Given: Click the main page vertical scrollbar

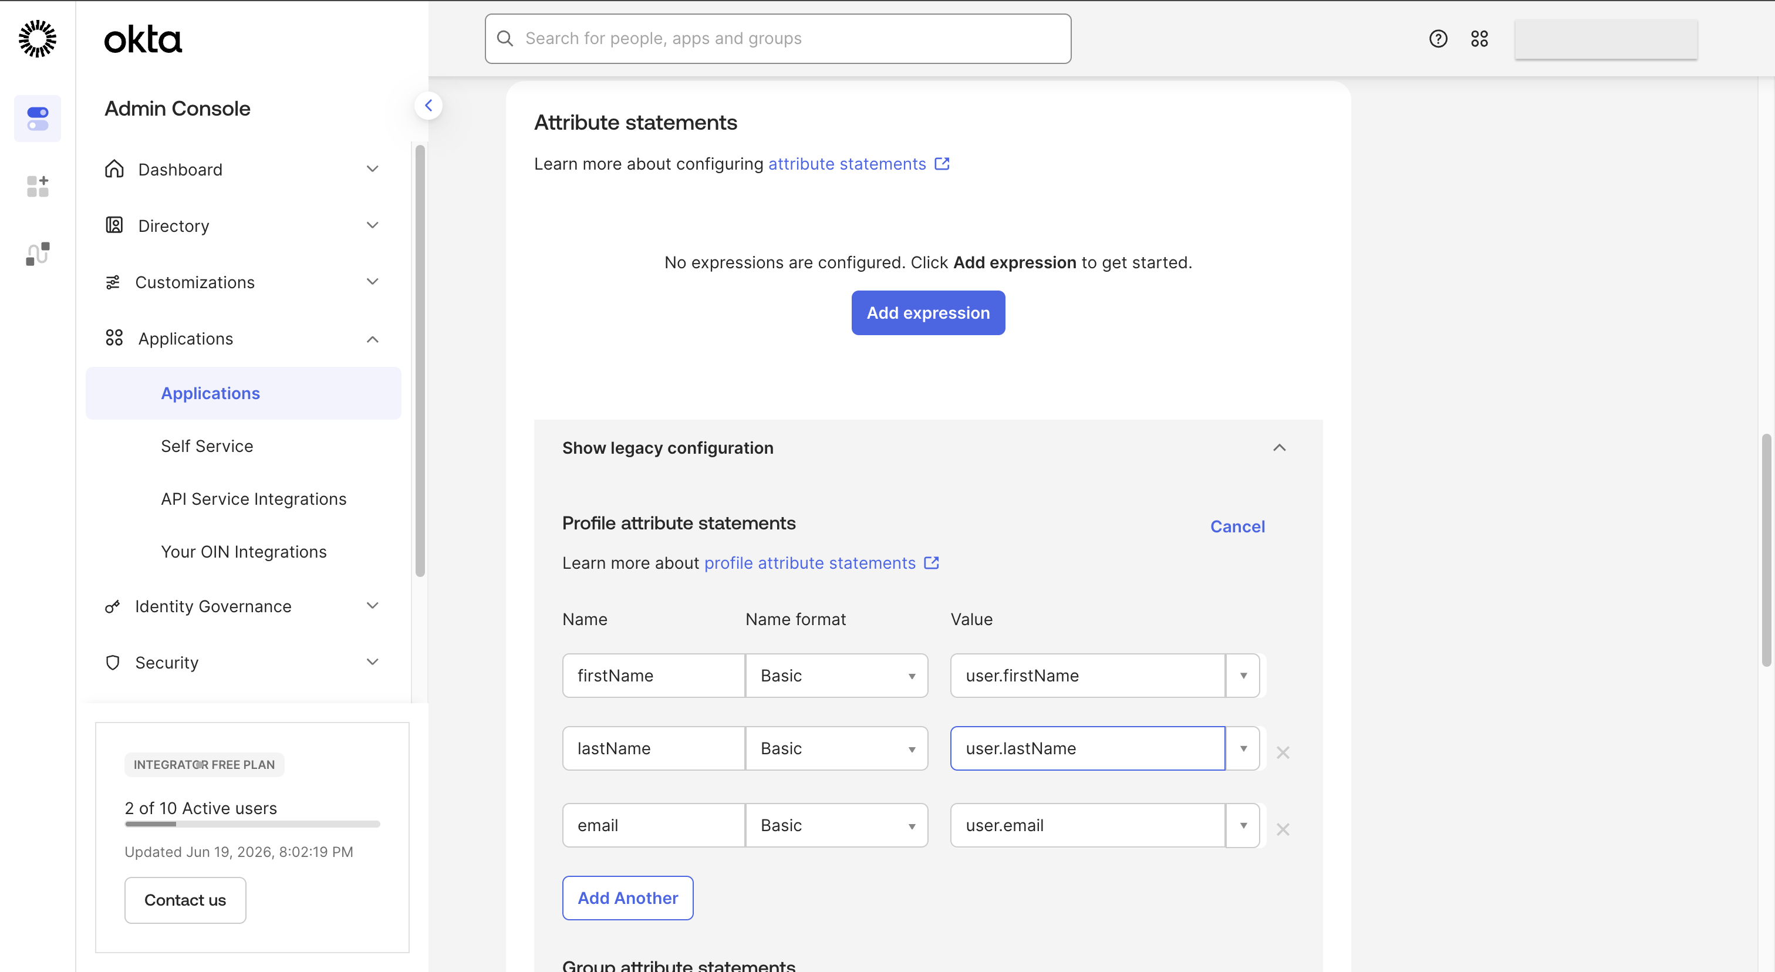Looking at the screenshot, I should click(x=1767, y=550).
